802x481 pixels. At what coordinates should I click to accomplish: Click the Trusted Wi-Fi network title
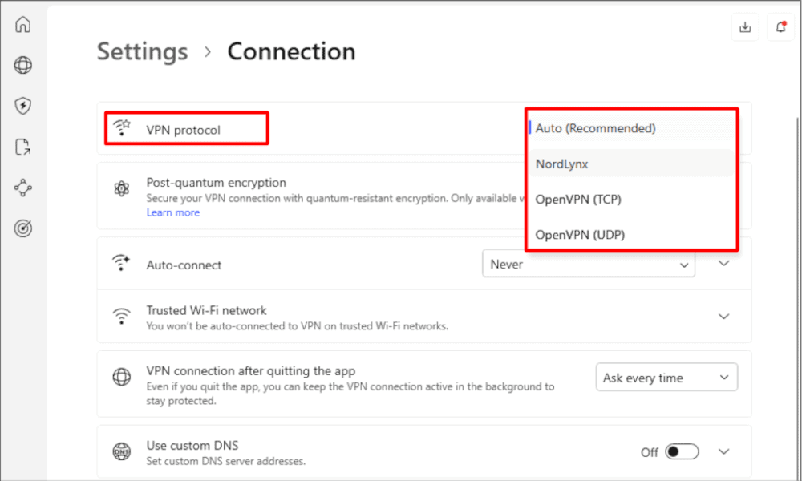207,310
